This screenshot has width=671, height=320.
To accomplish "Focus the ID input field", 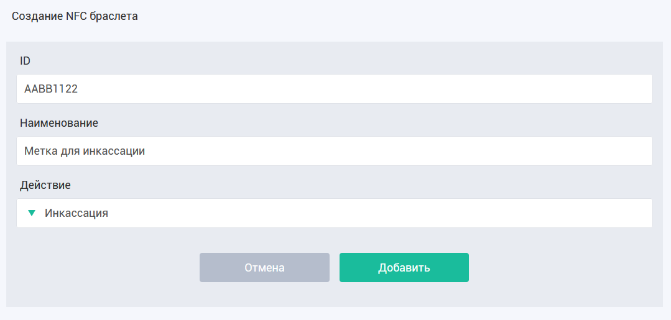I will click(x=334, y=89).
